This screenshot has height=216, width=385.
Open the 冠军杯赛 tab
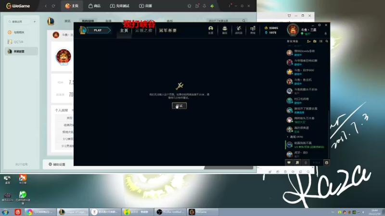(x=167, y=30)
